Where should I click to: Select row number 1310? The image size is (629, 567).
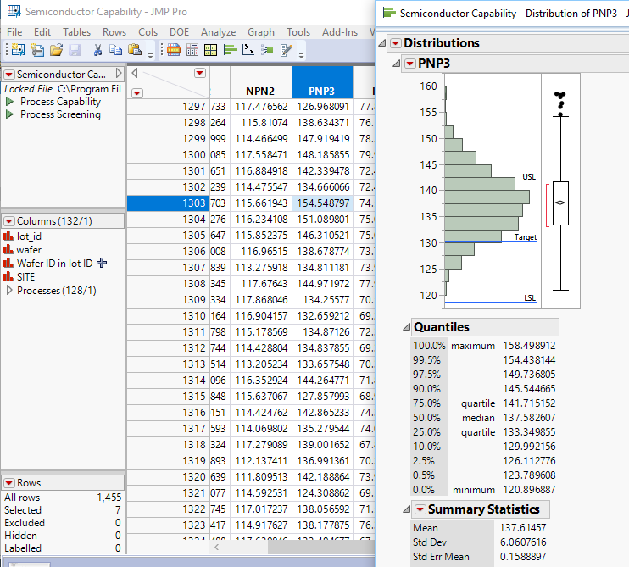click(194, 315)
